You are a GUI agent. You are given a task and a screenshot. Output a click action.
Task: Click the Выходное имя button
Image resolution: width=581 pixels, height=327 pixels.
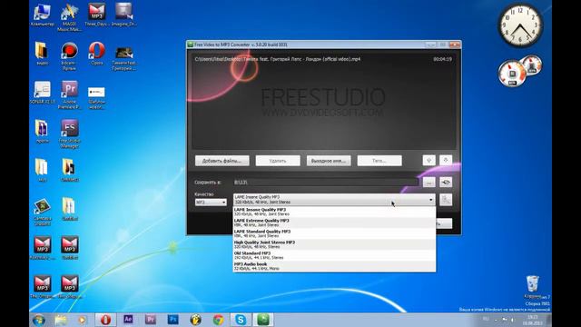[x=329, y=161]
